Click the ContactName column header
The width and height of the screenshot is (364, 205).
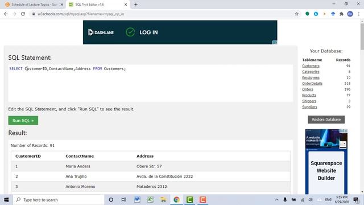pos(80,156)
